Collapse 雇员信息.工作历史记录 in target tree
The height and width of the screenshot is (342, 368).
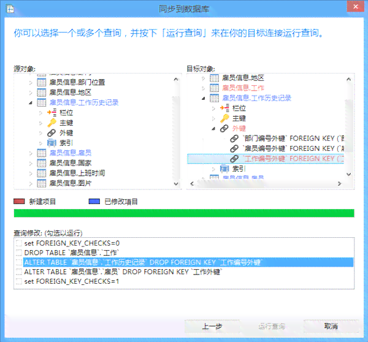[x=204, y=98]
